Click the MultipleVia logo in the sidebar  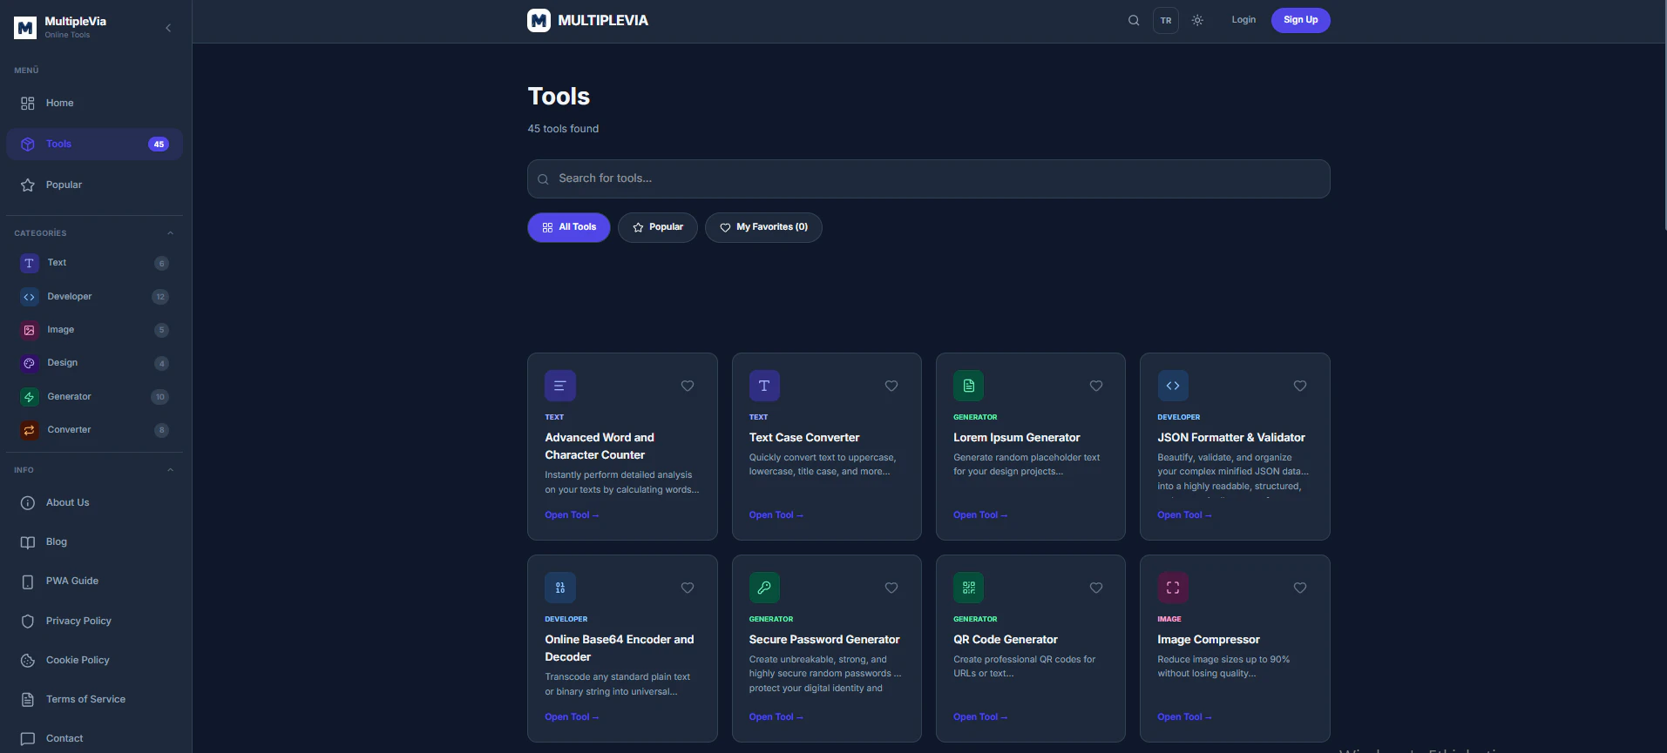[25, 28]
